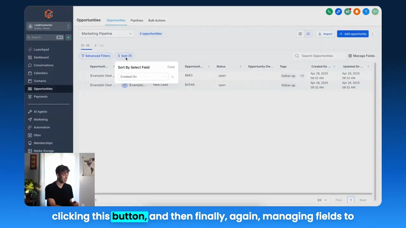Click the Add opportunity button
Screen dimensions: 406x228
[x=353, y=34]
